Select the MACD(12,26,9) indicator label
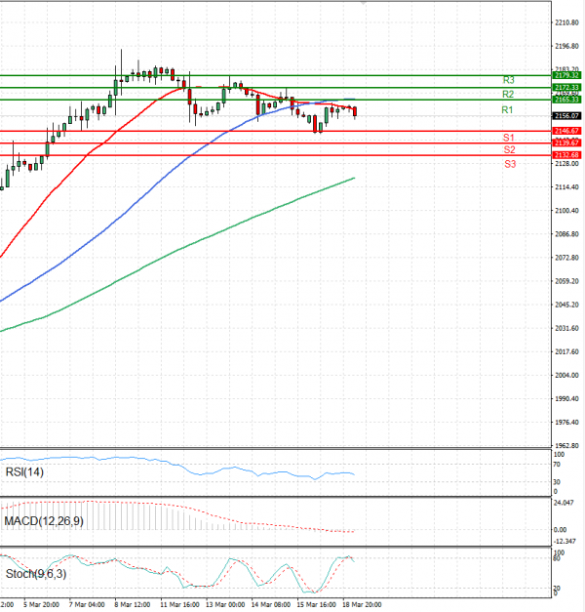Viewport: 585px width, 612px height. [44, 521]
